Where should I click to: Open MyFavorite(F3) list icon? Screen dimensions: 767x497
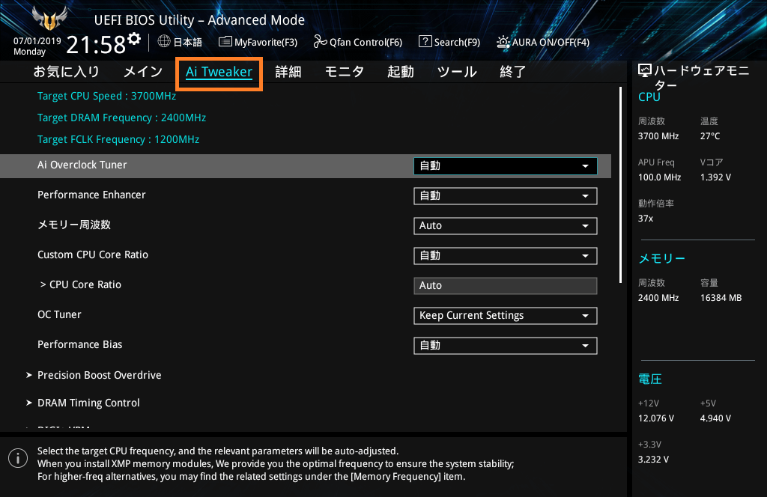[x=225, y=42]
